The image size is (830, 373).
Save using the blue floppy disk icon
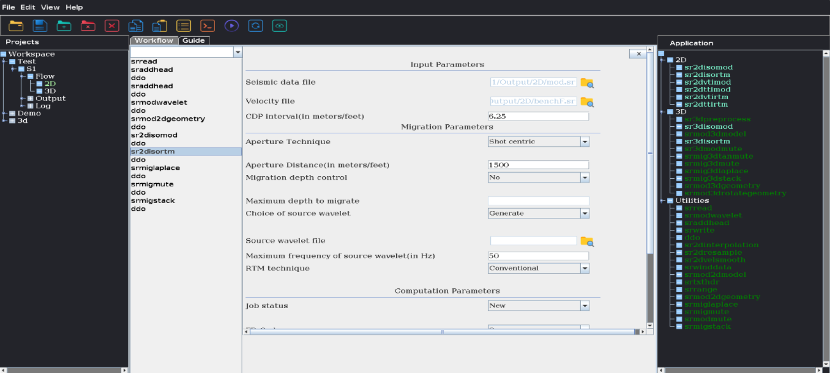pyautogui.click(x=40, y=26)
